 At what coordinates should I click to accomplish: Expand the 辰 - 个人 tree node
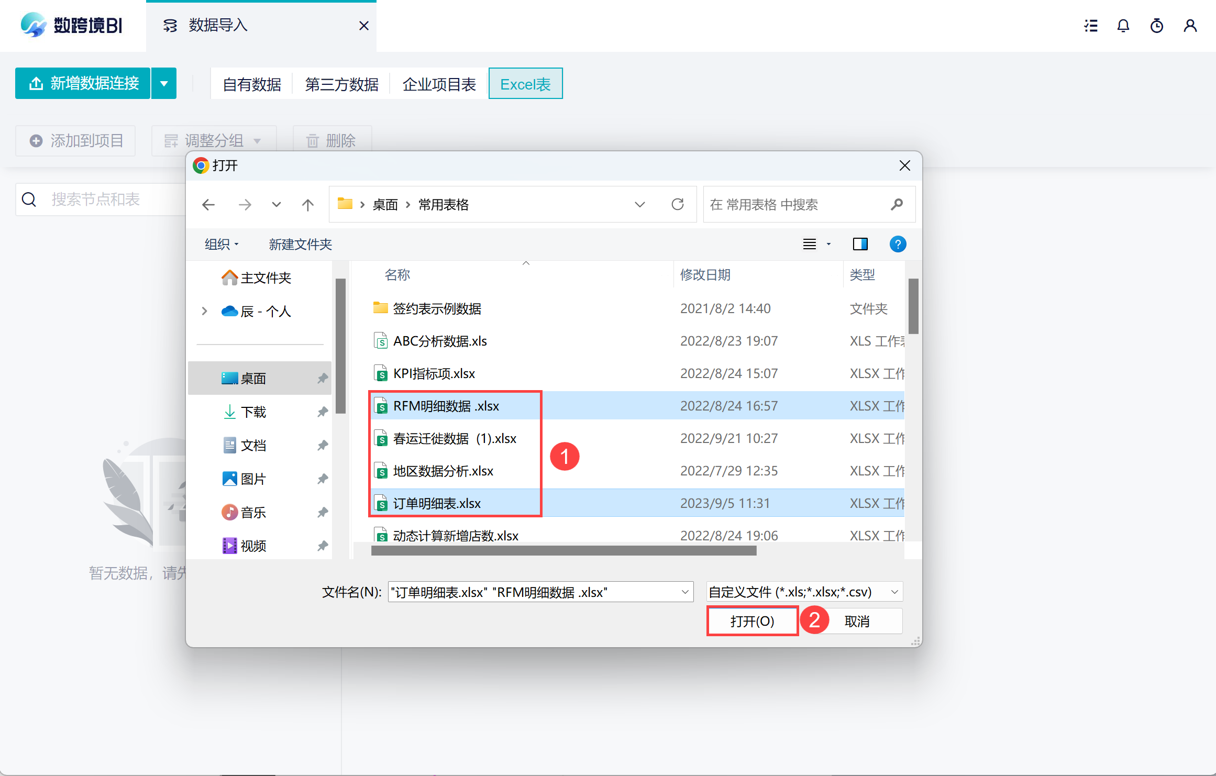[x=204, y=311]
